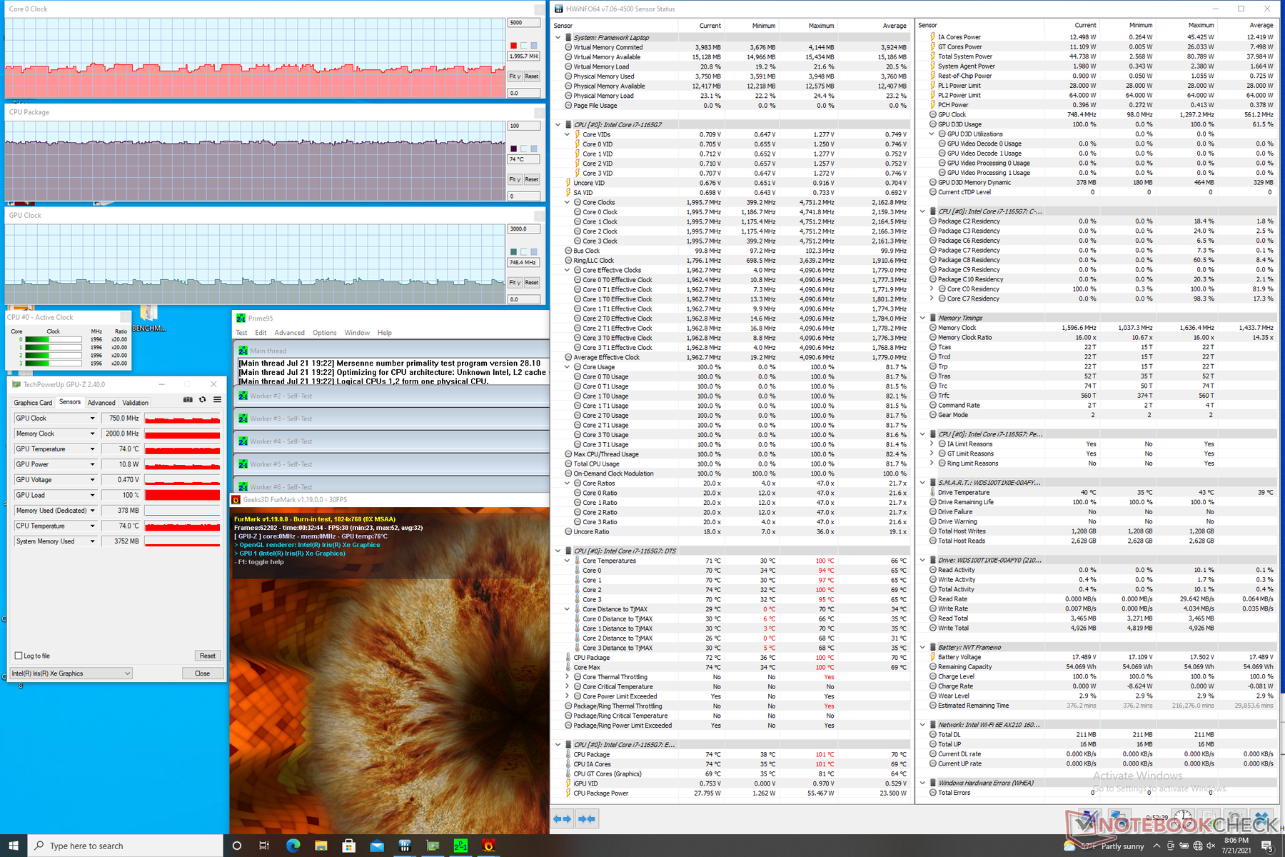Click the Windows Start button

(14, 846)
